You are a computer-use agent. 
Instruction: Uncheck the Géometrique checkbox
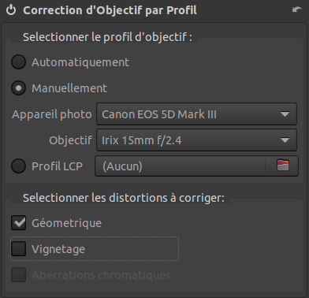[x=18, y=223]
